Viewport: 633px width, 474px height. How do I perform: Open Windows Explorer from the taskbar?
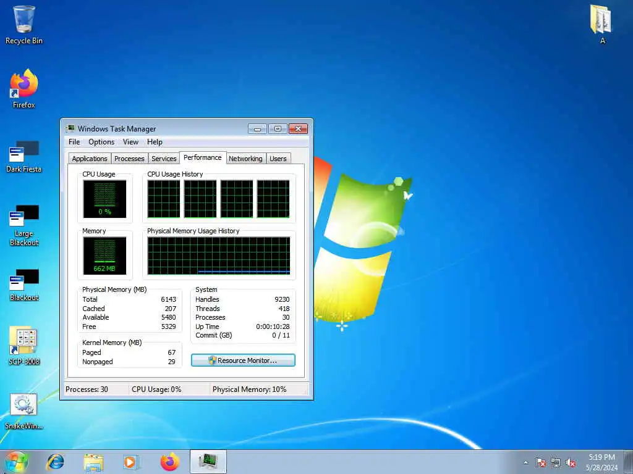(94, 462)
